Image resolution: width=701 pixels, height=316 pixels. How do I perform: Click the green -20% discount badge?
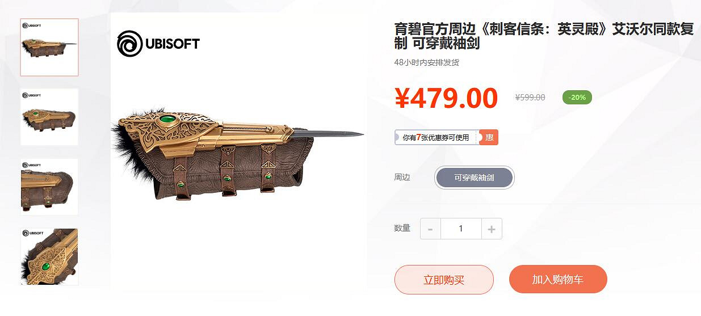(577, 97)
